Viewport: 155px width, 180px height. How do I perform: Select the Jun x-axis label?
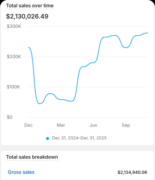click(x=93, y=125)
